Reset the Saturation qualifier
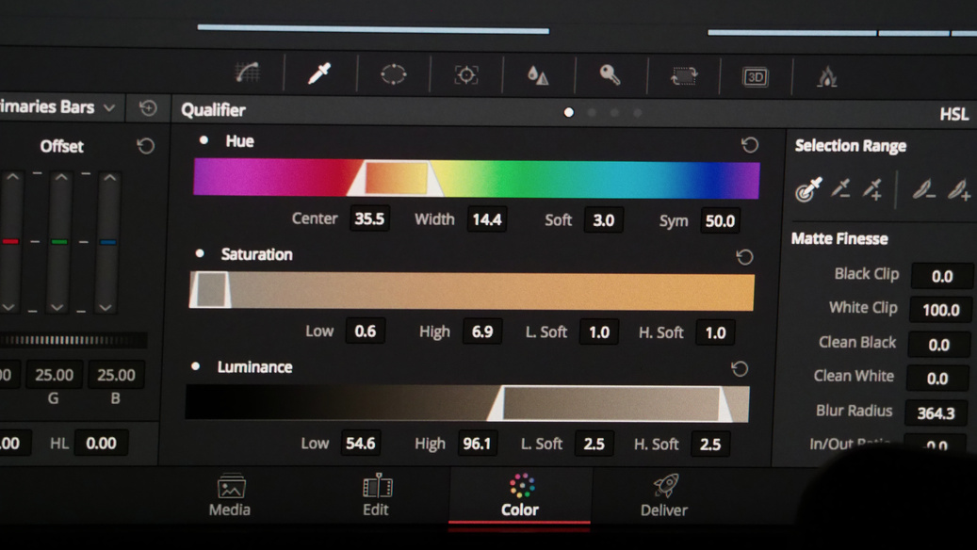 (744, 256)
